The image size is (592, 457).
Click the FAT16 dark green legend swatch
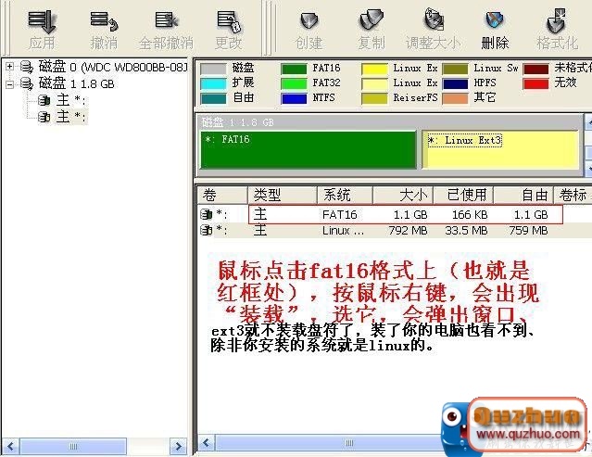pyautogui.click(x=294, y=69)
